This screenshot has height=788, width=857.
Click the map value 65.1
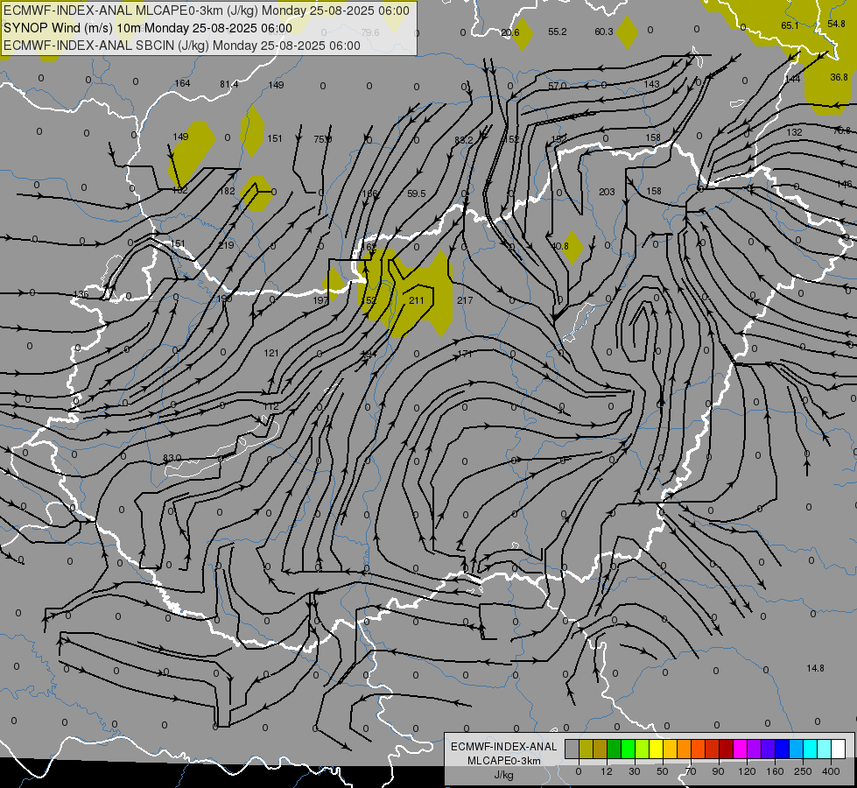[x=790, y=25]
